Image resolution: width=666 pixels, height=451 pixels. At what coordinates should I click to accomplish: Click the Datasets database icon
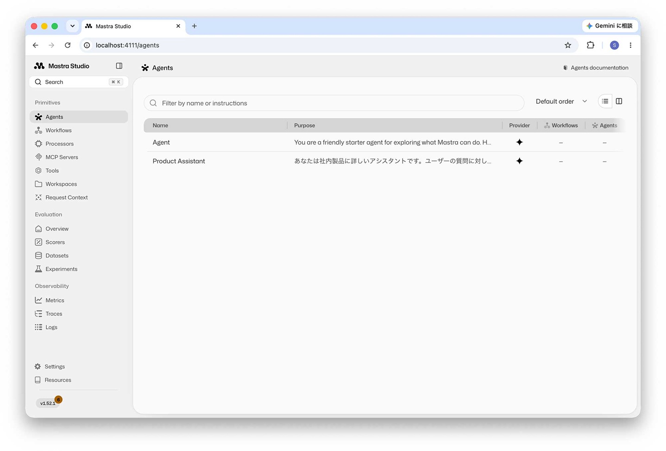click(x=38, y=256)
